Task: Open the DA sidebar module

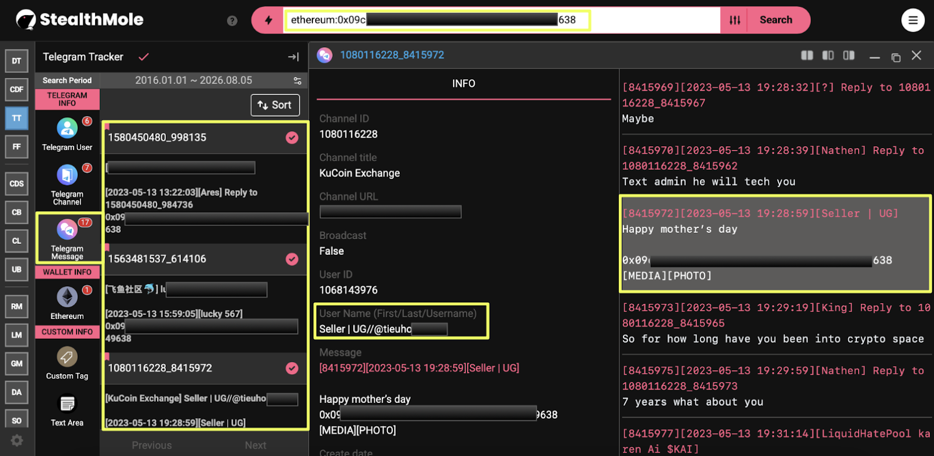Action: coord(16,392)
